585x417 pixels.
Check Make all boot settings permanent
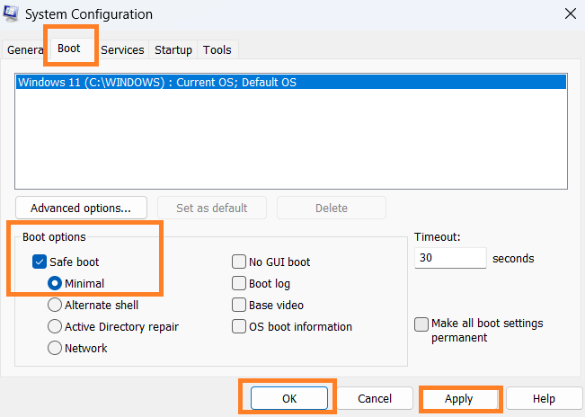pos(421,324)
